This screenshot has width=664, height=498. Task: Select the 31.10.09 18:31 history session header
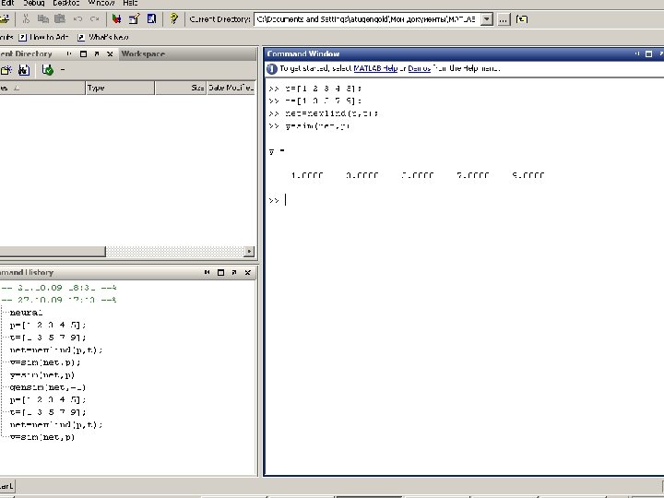click(x=59, y=288)
